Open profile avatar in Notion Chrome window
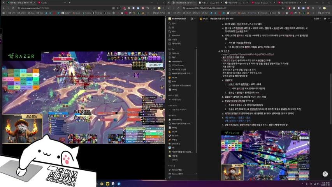332x187 pixels. click(324, 8)
